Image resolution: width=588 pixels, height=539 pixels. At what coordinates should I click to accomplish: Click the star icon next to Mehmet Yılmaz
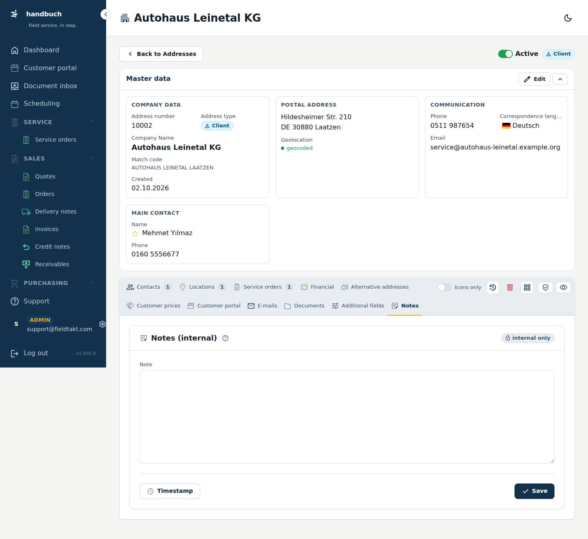tap(135, 234)
